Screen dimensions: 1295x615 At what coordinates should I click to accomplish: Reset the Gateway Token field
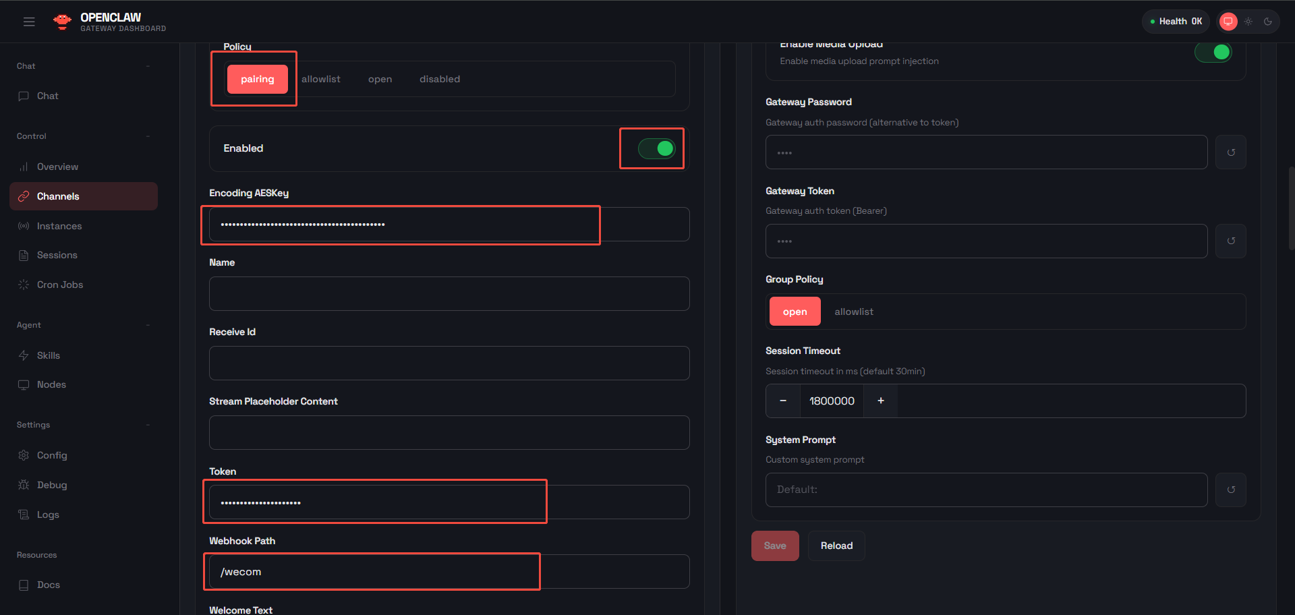(x=1230, y=241)
